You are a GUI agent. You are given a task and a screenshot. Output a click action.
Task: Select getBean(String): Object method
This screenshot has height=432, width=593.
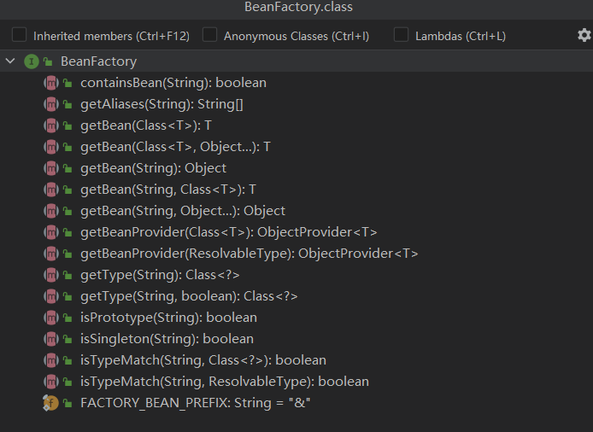(x=153, y=168)
